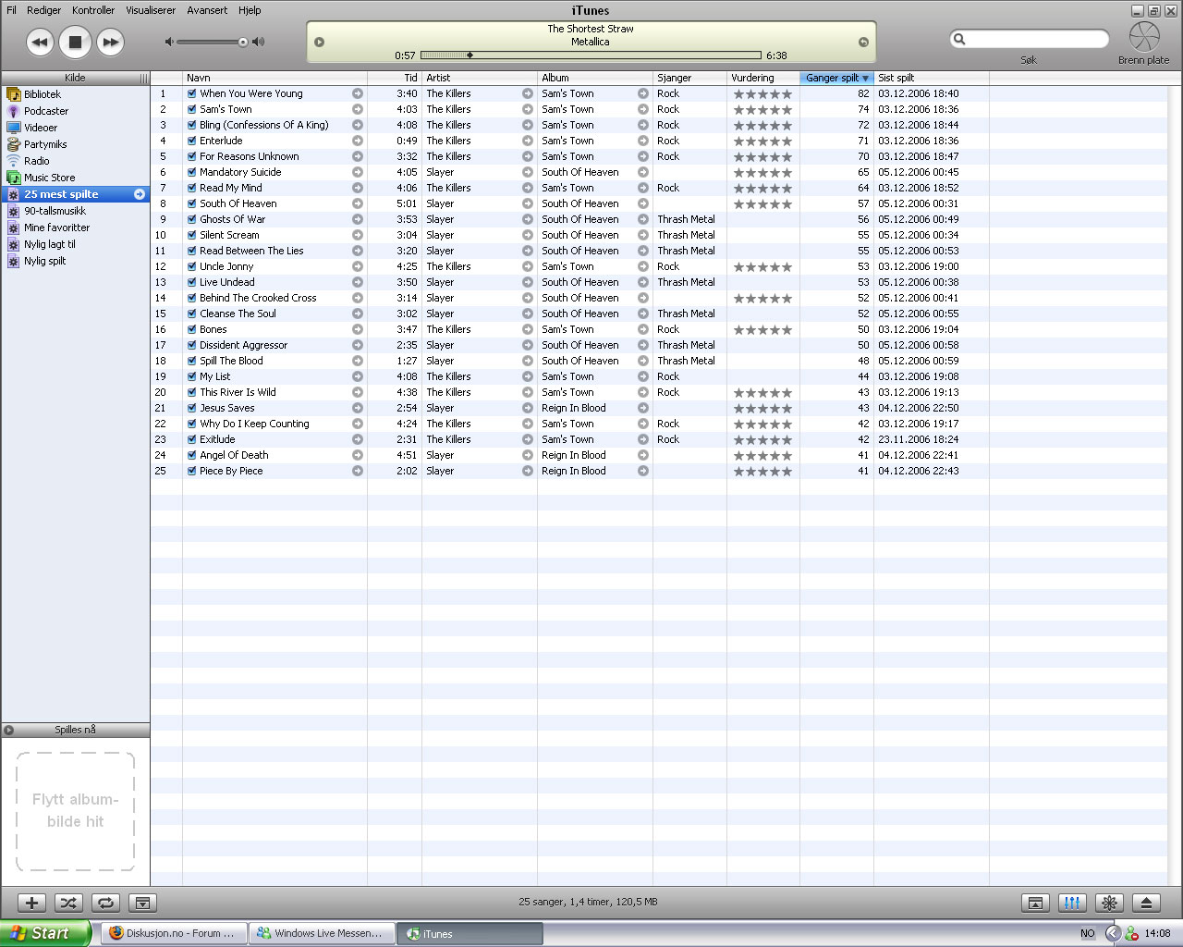Sort by the Album column header

595,78
